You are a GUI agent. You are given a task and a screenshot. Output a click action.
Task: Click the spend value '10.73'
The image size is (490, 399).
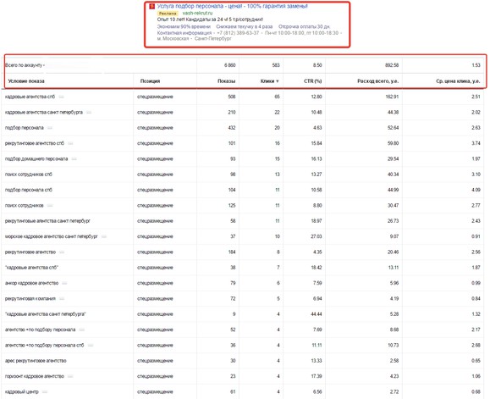(394, 346)
